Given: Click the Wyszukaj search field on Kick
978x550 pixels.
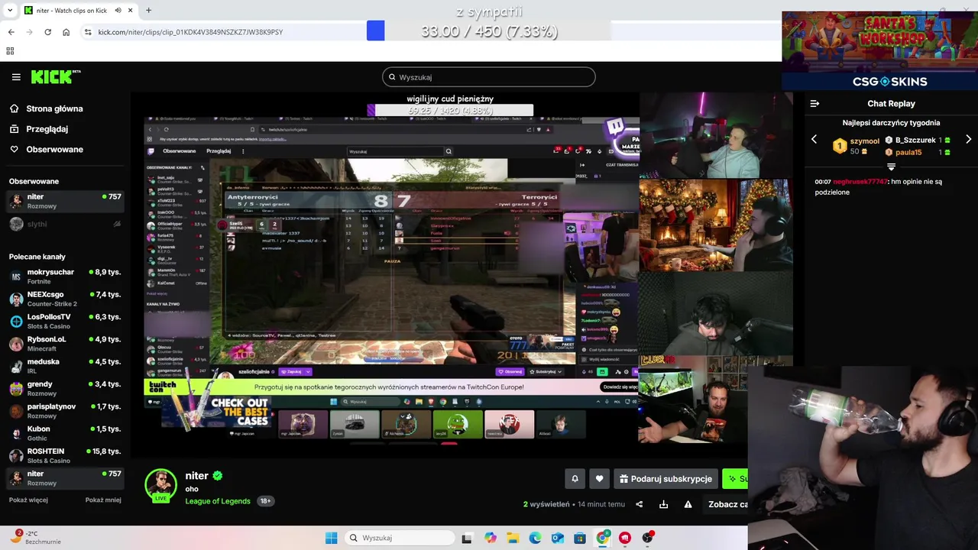Looking at the screenshot, I should pyautogui.click(x=489, y=77).
